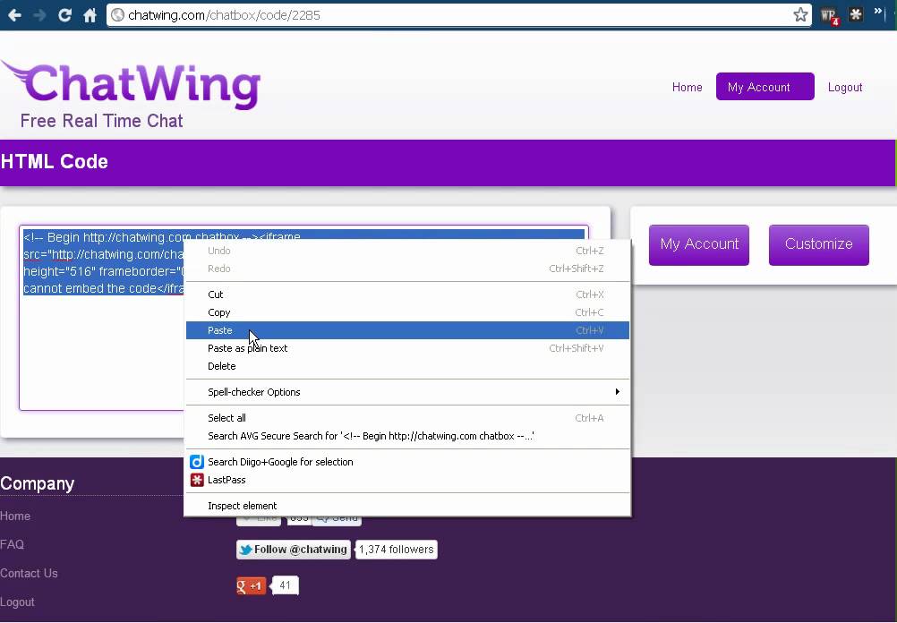
Task: Choose Delete from context menu
Action: (x=407, y=366)
